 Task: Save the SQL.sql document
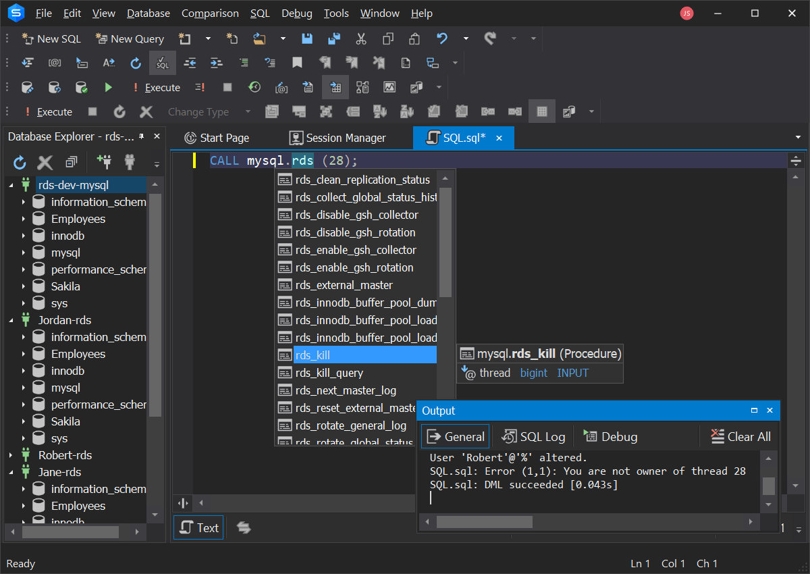click(307, 38)
